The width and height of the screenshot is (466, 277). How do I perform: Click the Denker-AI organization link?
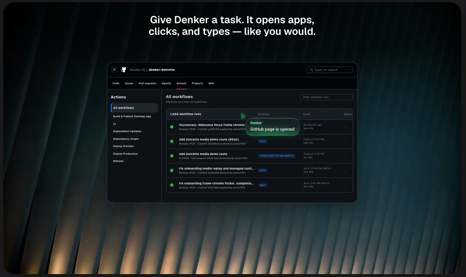pos(137,70)
